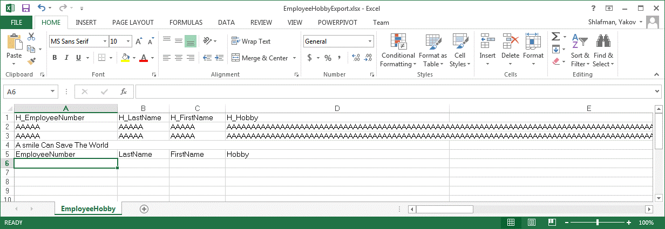Click the AutoSum sigma icon
This screenshot has height=229, width=665.
pos(555,37)
